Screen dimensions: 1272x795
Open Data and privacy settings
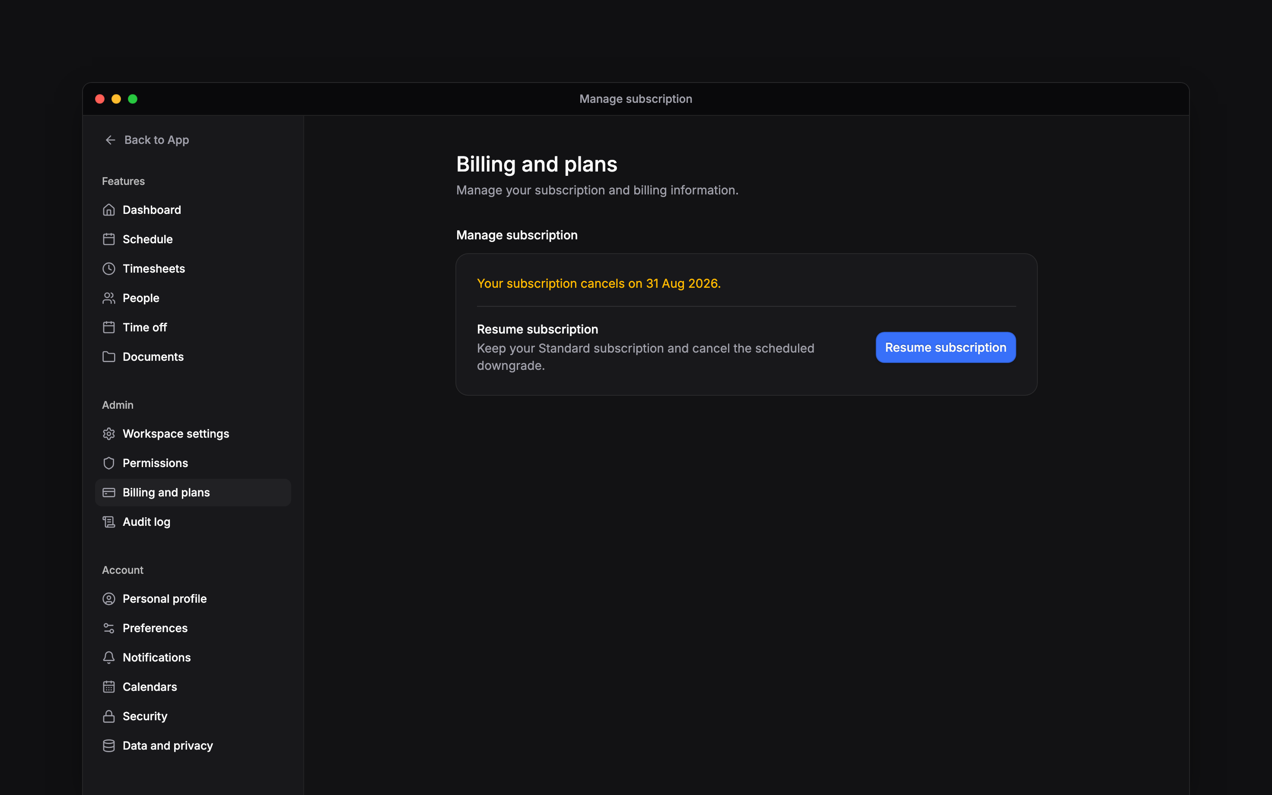pos(193,746)
